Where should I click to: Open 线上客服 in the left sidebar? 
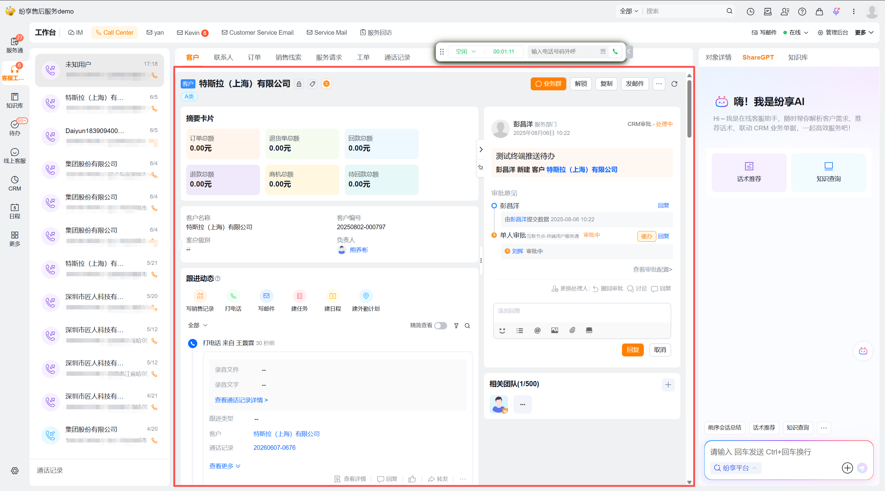coord(14,156)
